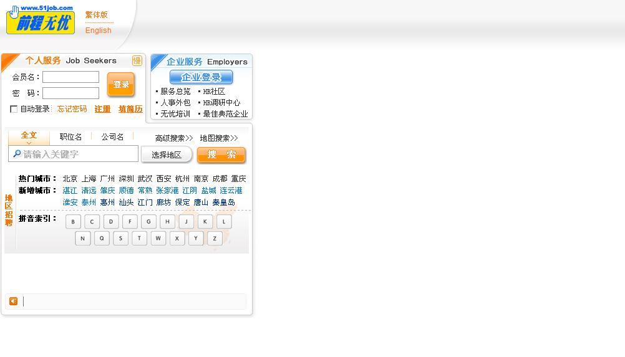Select pinyin index letter X
The height and width of the screenshot is (357, 625).
177,239
